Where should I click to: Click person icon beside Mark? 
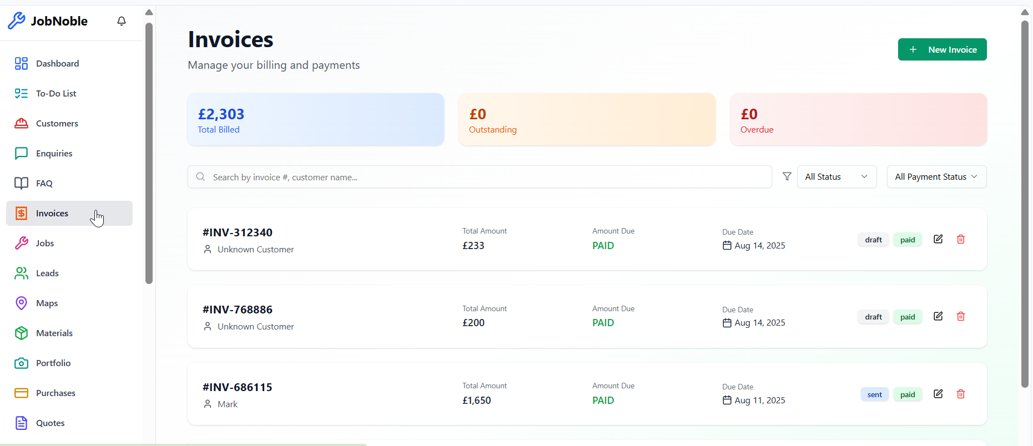208,404
